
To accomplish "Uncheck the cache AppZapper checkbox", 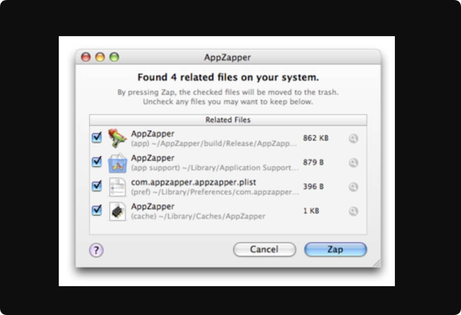I will 97,210.
